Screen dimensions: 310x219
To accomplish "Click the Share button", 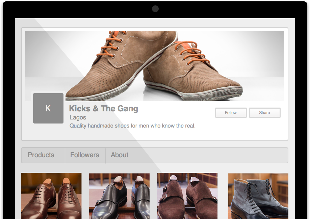I will click(264, 113).
